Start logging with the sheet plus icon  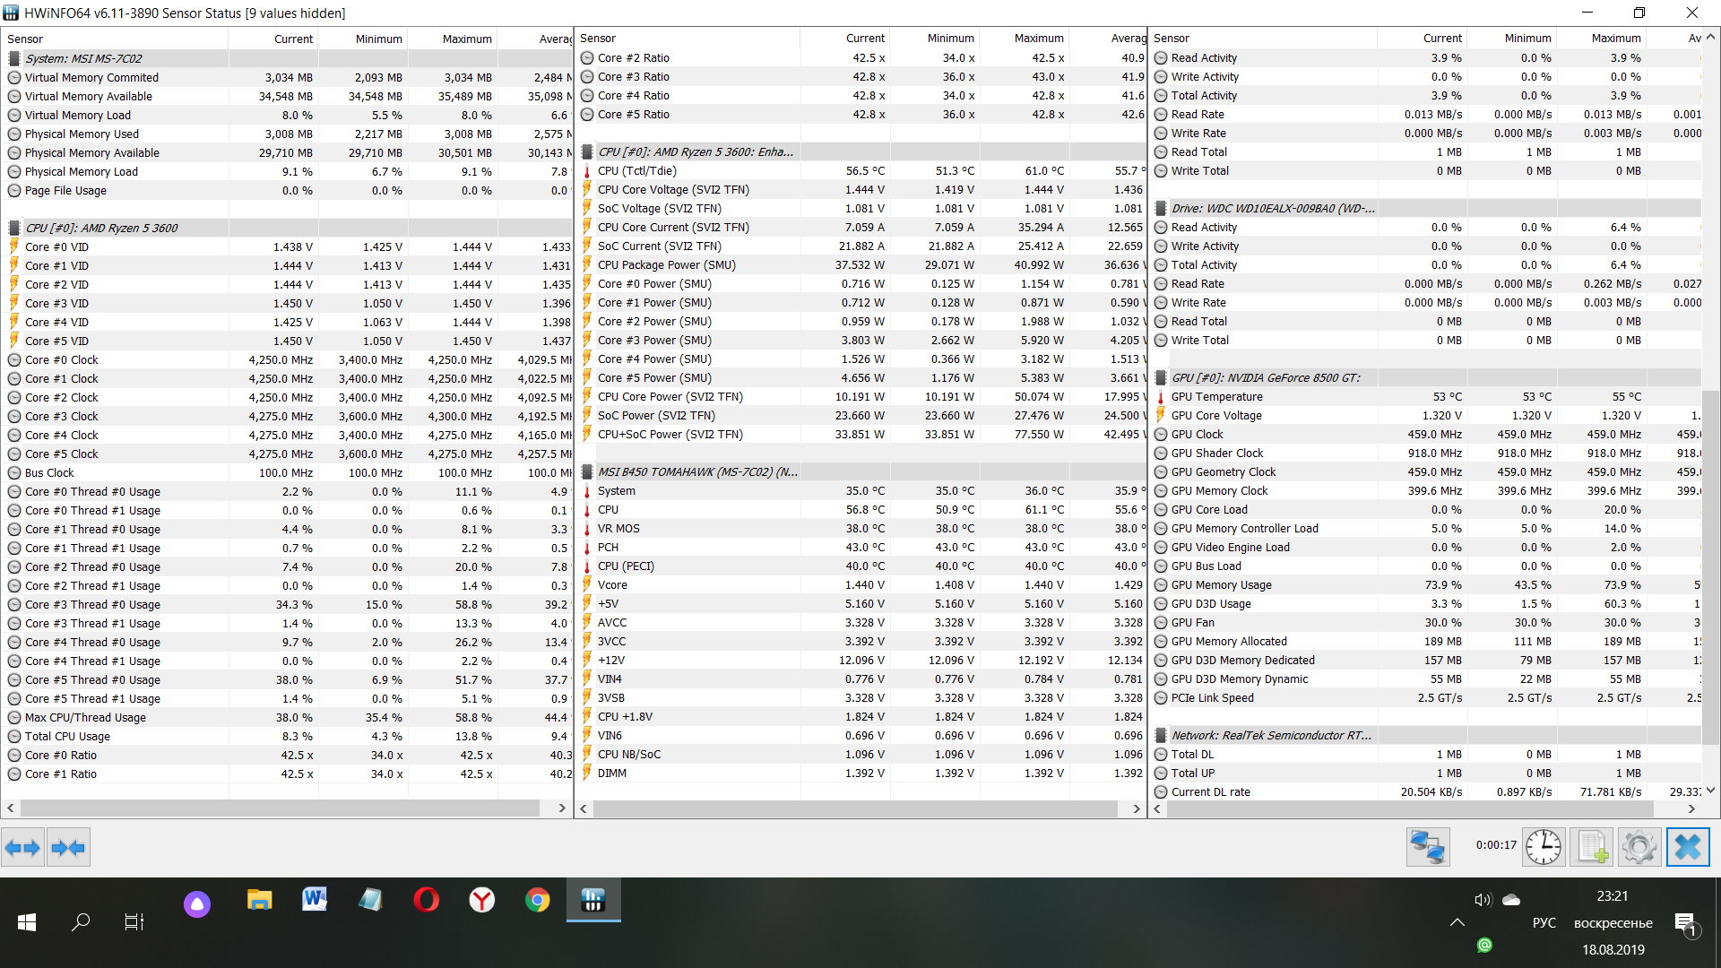(1592, 847)
